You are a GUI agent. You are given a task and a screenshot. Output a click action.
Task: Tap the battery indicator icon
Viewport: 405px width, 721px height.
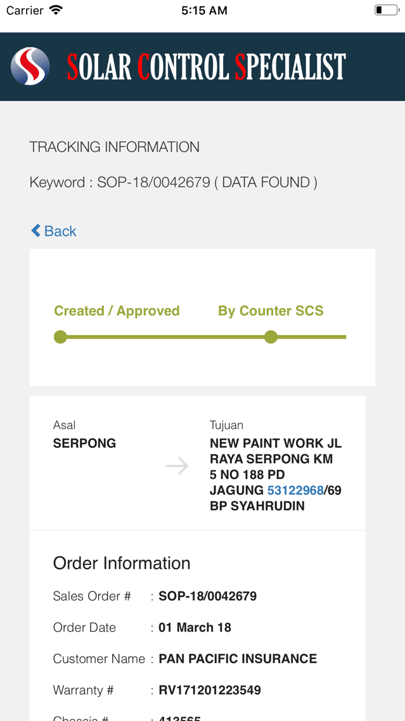[x=387, y=10]
